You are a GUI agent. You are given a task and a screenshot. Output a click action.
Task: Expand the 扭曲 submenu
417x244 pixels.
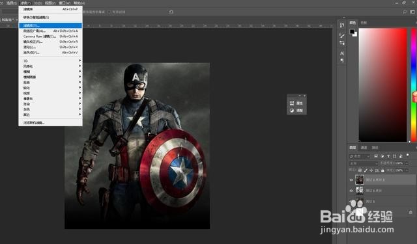tap(51, 82)
